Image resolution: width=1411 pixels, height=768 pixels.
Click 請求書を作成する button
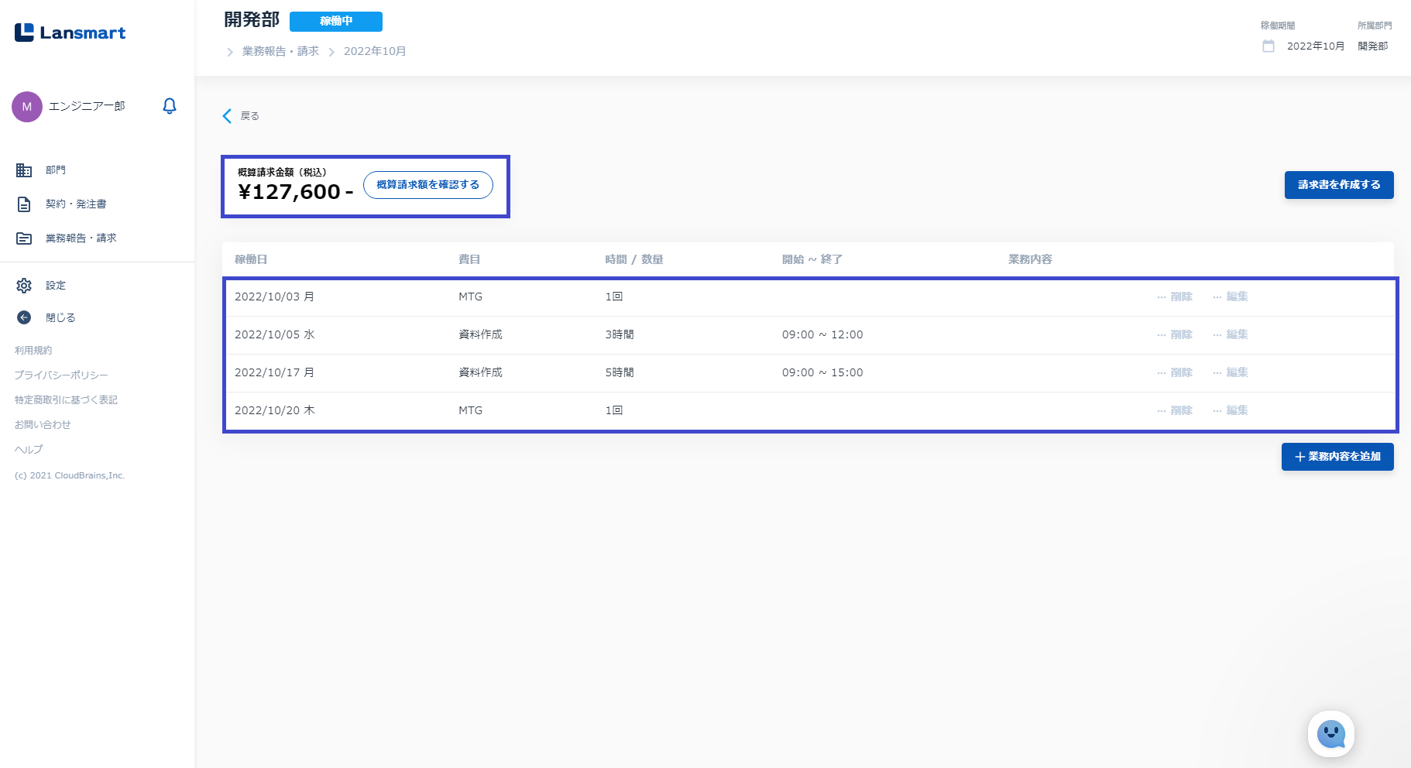pos(1339,185)
